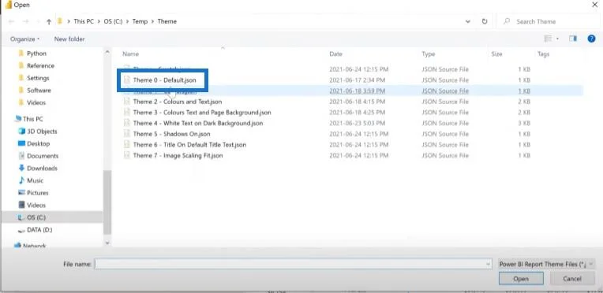The image size is (603, 293).
Task: Click Temp in the address breadcrumb
Action: [x=140, y=21]
